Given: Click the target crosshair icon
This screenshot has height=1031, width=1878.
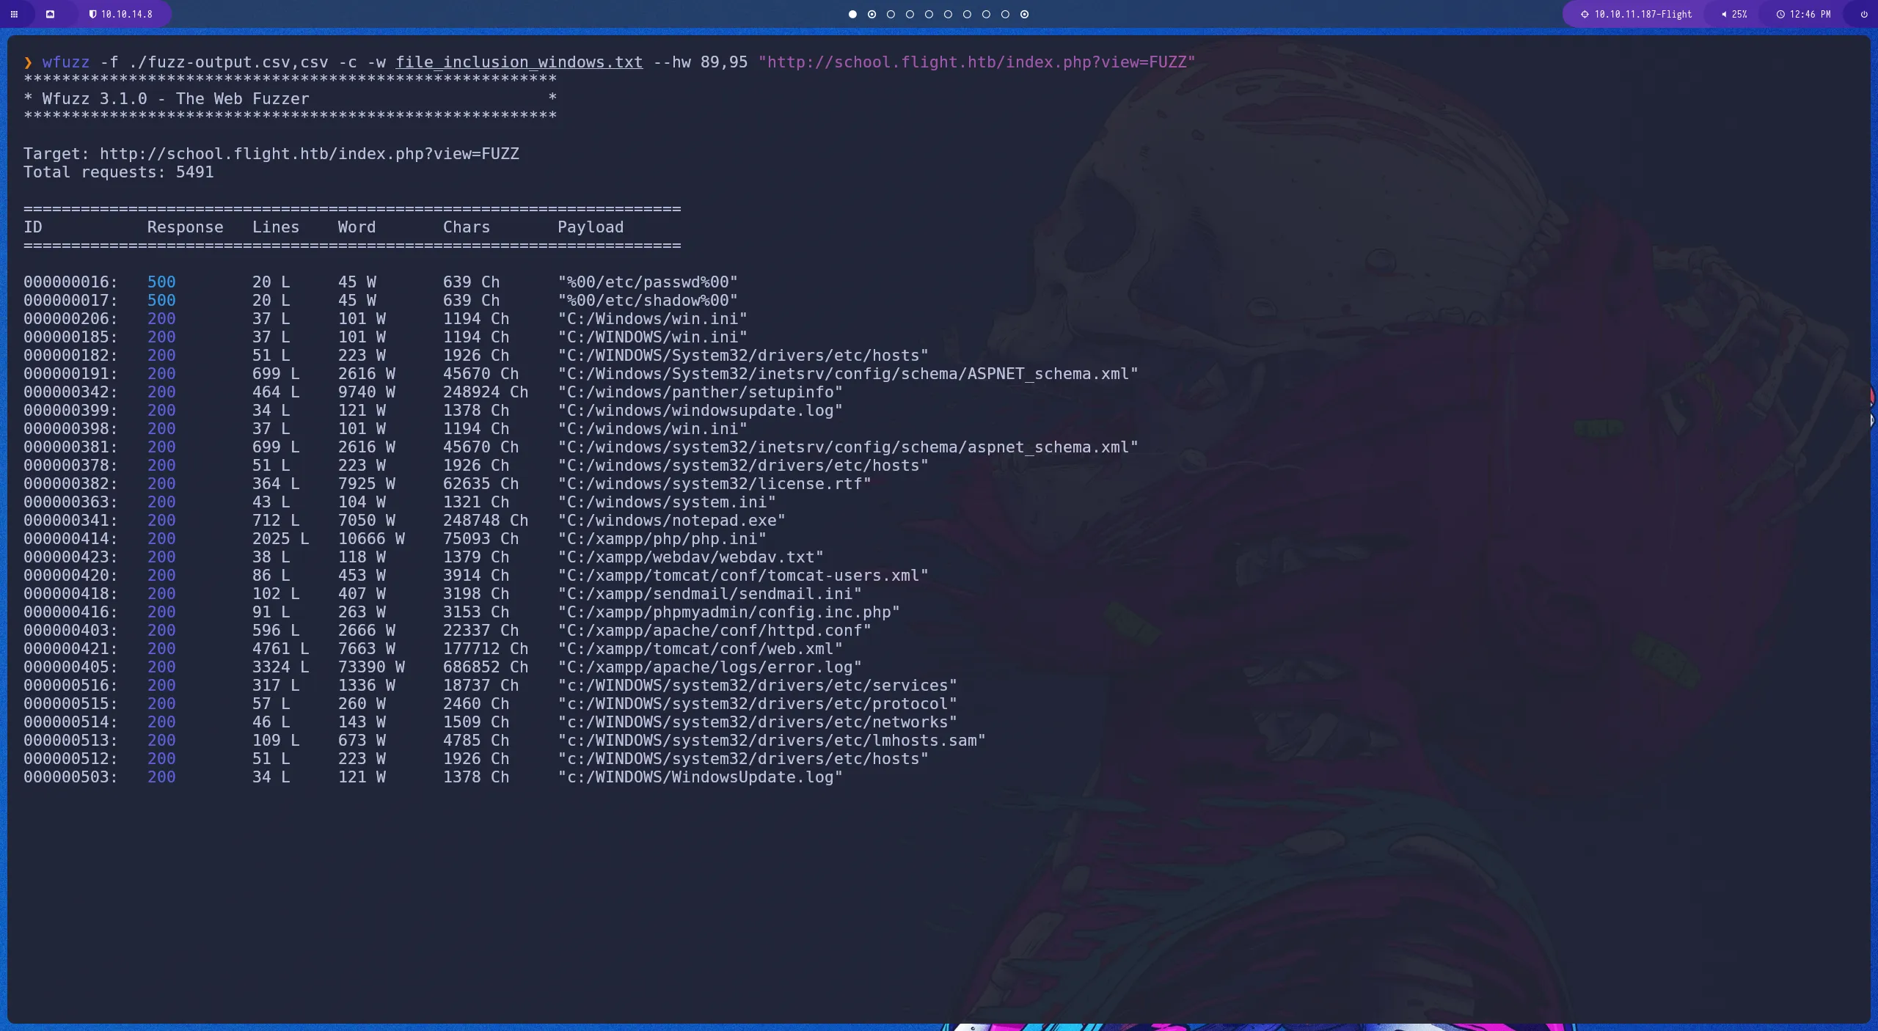Looking at the screenshot, I should point(1584,14).
